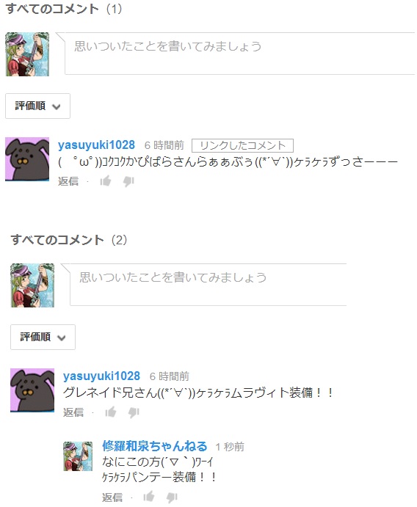
Task: Focus the upper comment input box
Action: click(x=240, y=54)
